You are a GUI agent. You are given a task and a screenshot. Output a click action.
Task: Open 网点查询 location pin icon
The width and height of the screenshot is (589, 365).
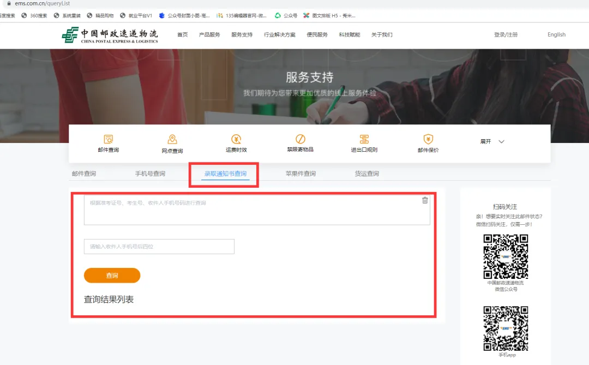(172, 140)
